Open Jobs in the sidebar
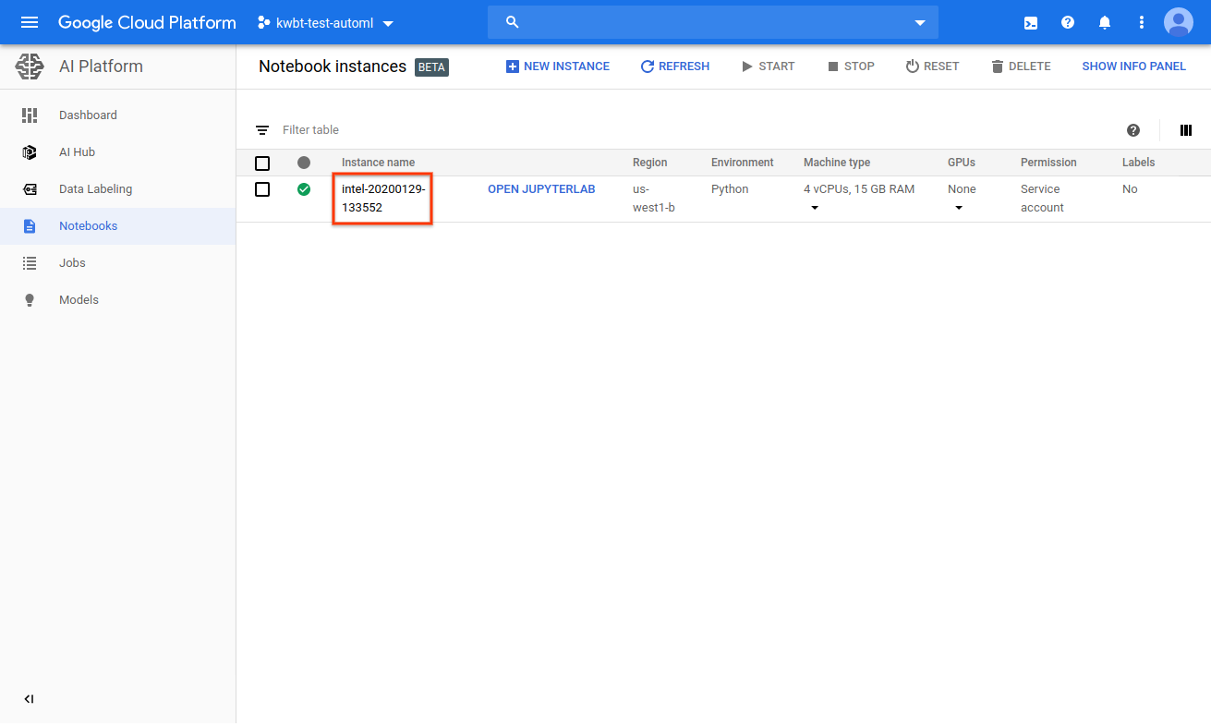The width and height of the screenshot is (1211, 726). [118, 263]
